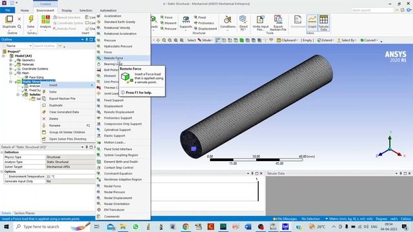Click the pin icon in Outline panel header
The width and height of the screenshot is (413, 232).
[x=86, y=39]
